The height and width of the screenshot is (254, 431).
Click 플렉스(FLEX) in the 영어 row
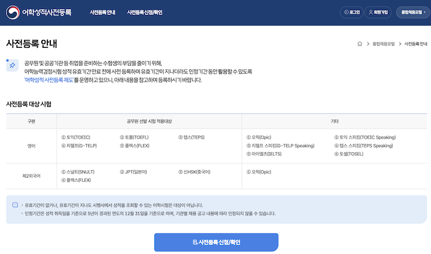coord(135,146)
